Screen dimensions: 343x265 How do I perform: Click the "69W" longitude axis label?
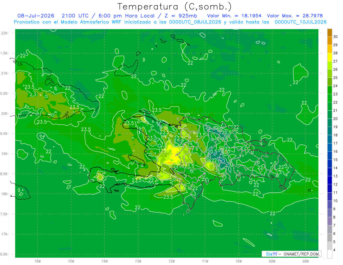point(272,261)
